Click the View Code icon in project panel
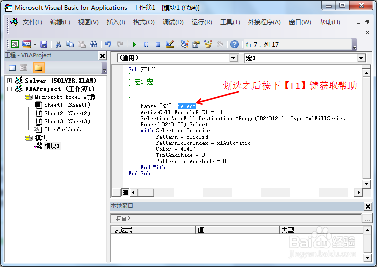Screen dimensions: 377x267 click(x=12, y=68)
